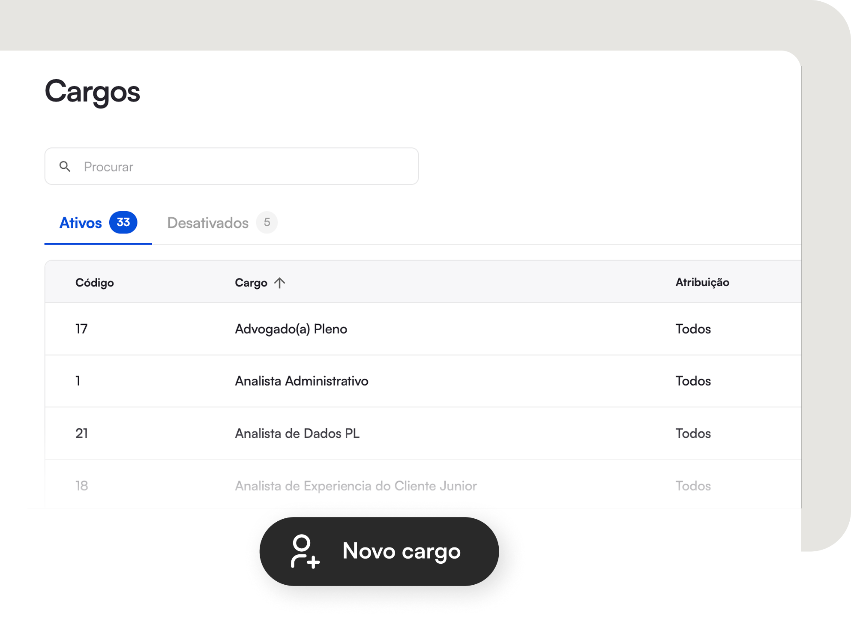851x628 pixels.
Task: Click the magnifying glass search icon
Action: point(65,166)
